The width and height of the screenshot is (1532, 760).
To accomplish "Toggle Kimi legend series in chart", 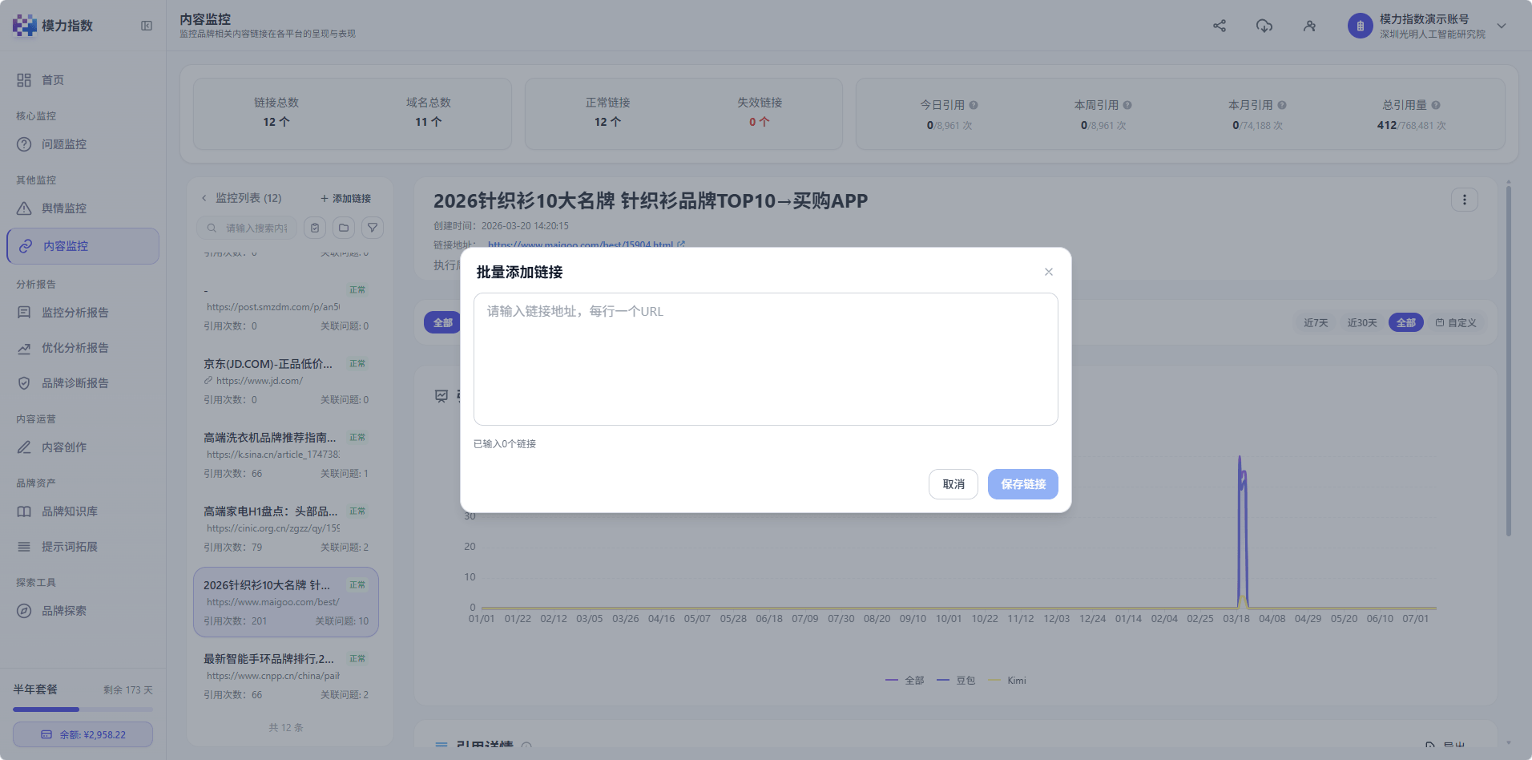I will [x=1007, y=681].
